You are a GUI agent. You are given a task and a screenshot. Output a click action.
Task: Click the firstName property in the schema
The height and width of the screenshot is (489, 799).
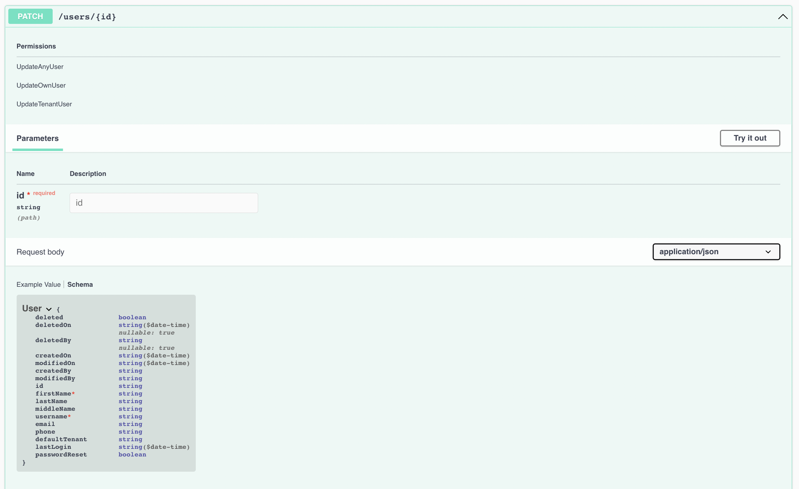[x=54, y=393]
